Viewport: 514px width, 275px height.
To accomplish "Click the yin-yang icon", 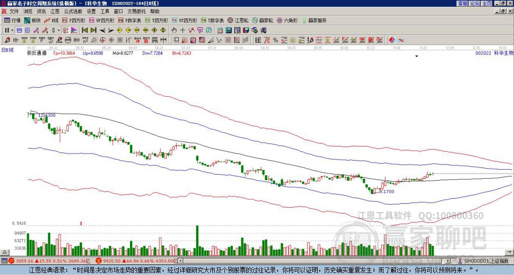I will point(392,40).
